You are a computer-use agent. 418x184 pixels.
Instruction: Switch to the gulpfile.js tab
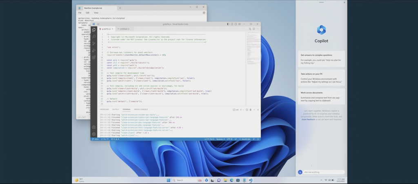106,29
